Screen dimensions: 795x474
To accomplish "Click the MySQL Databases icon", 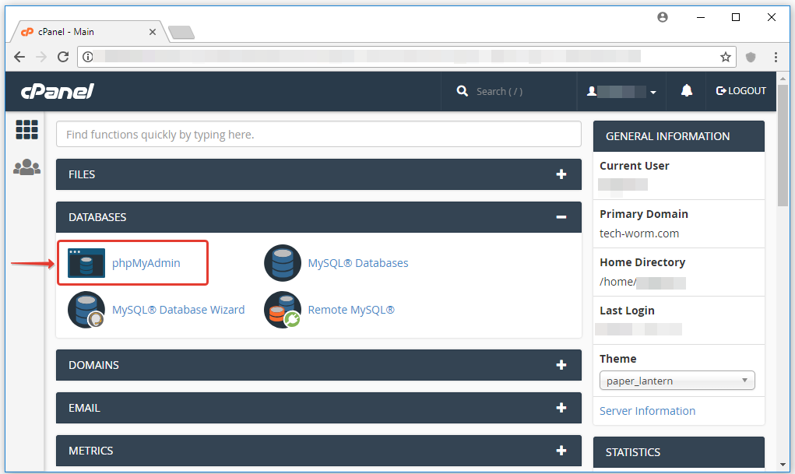I will point(283,263).
